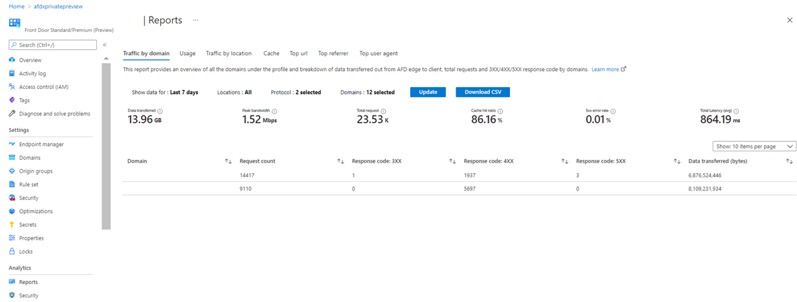Collapse the sidebar with double-chevron button
Screen dimensions: 797x302
pos(105,44)
